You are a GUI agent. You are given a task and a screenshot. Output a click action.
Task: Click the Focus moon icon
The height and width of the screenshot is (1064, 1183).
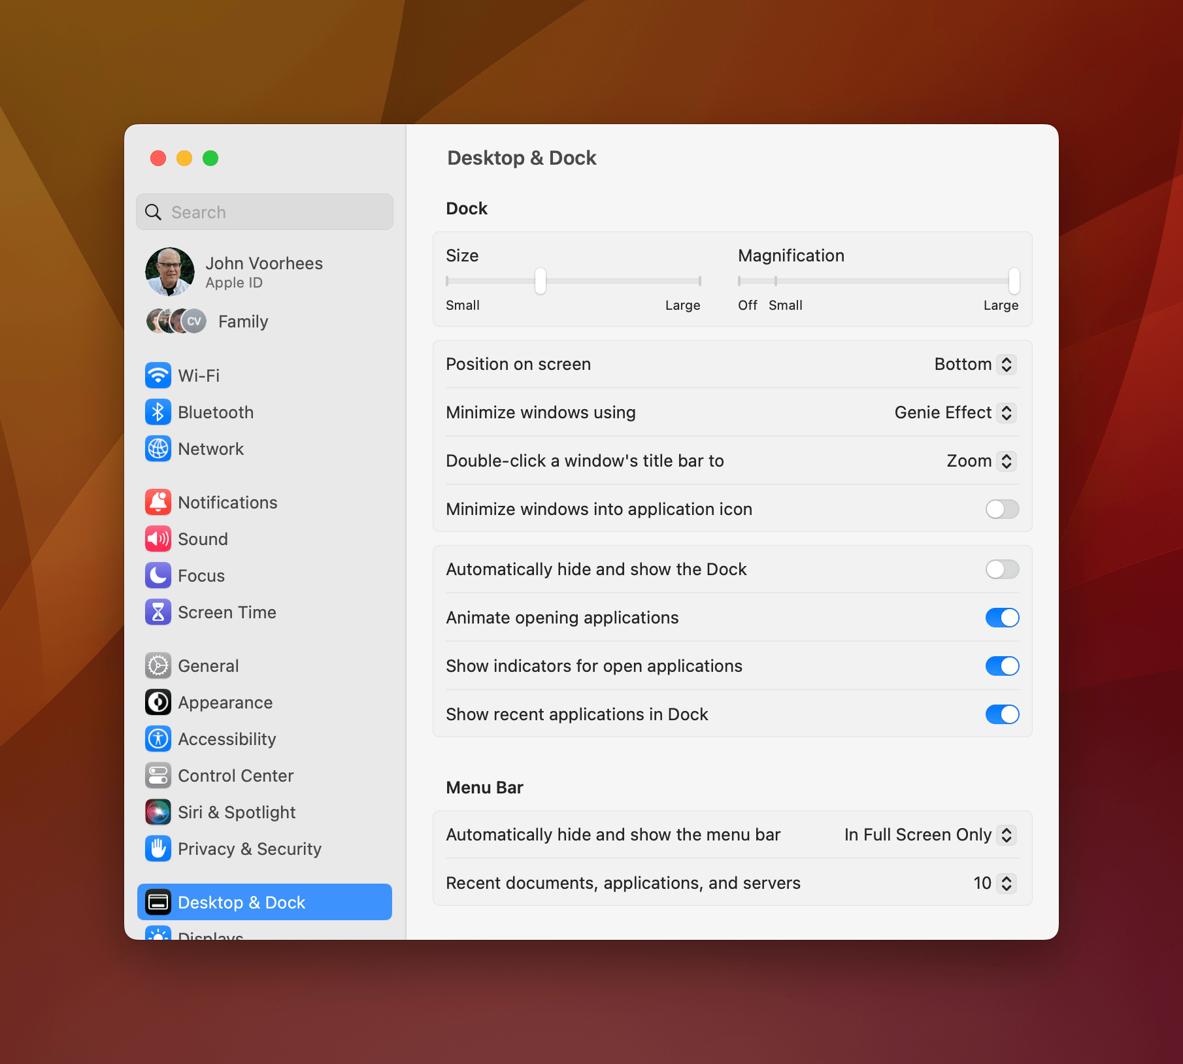click(158, 576)
